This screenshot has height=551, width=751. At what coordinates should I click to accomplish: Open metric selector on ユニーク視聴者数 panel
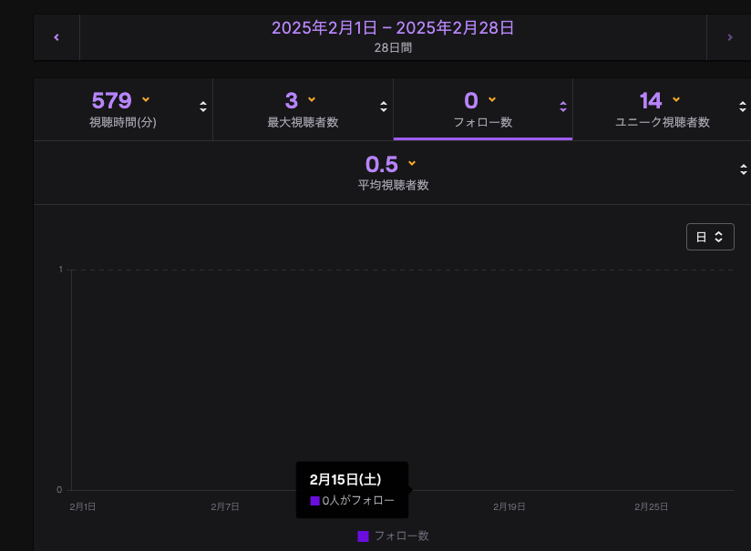click(744, 107)
